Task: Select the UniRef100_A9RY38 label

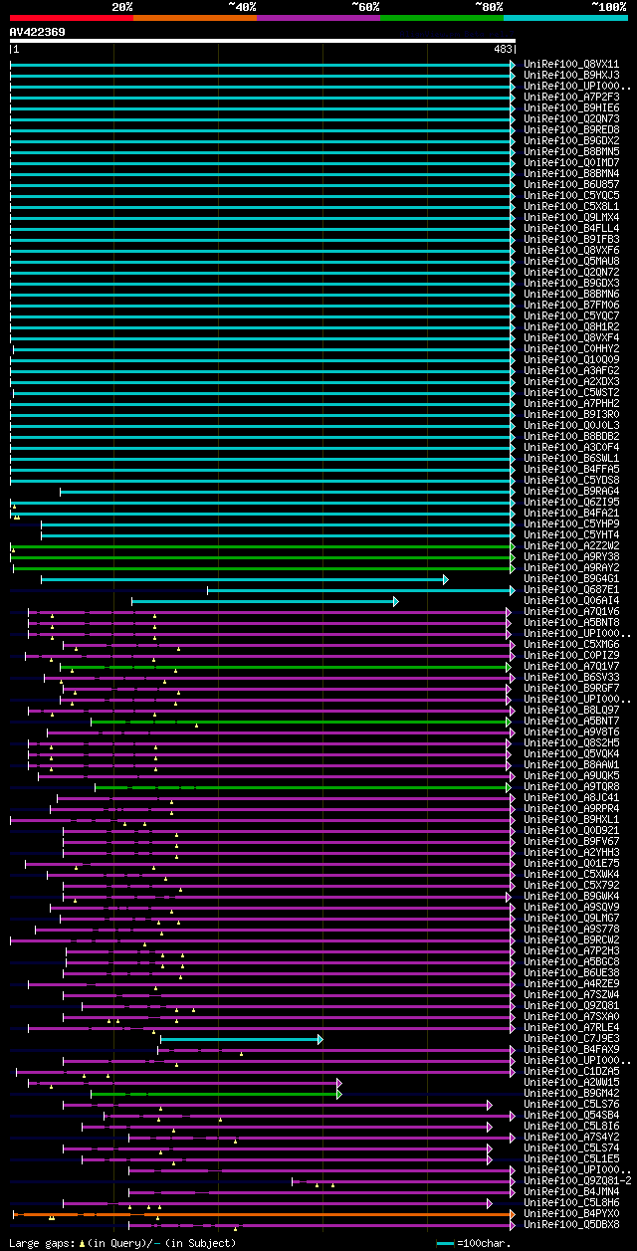Action: [571, 556]
